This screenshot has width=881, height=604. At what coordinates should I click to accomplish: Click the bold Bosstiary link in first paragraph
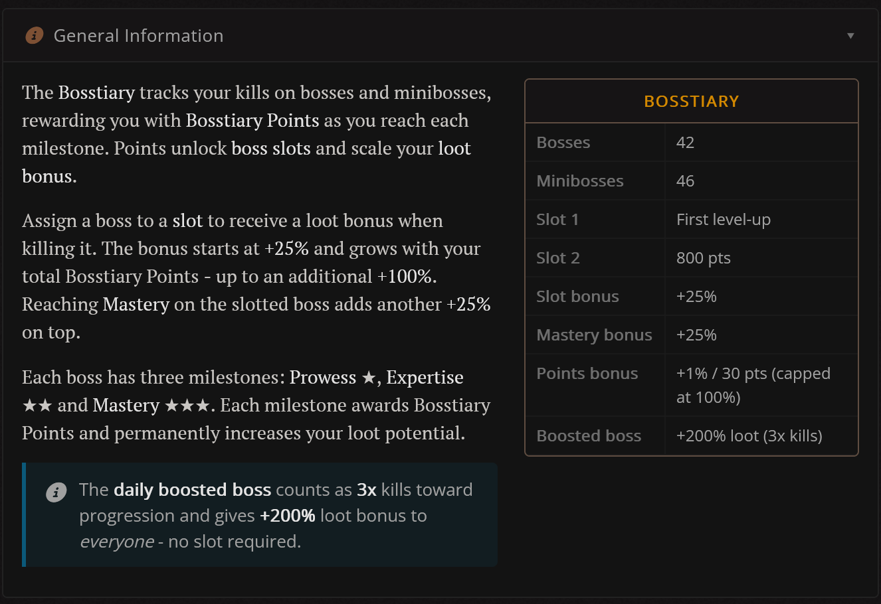click(x=97, y=92)
